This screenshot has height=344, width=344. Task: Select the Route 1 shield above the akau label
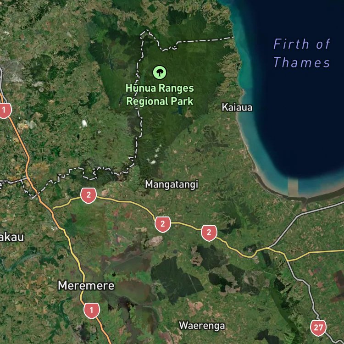tap(4, 111)
